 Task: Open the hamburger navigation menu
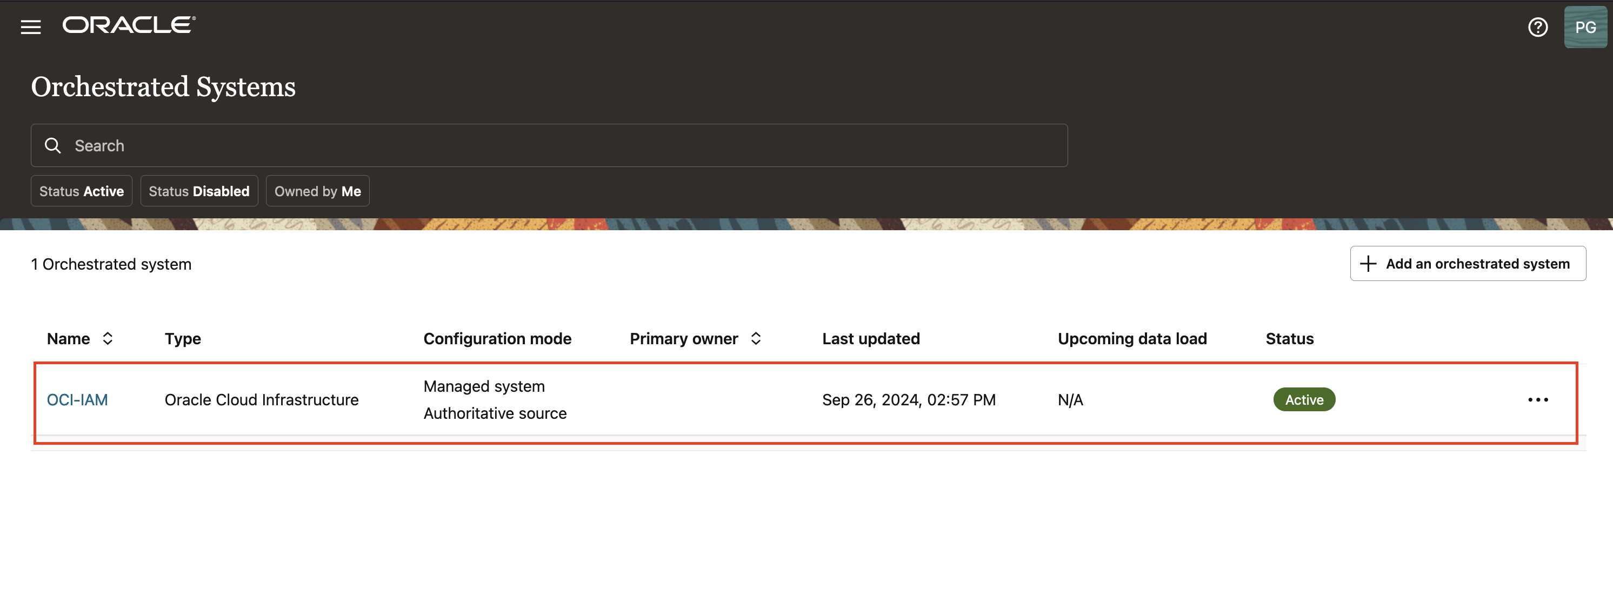click(30, 27)
